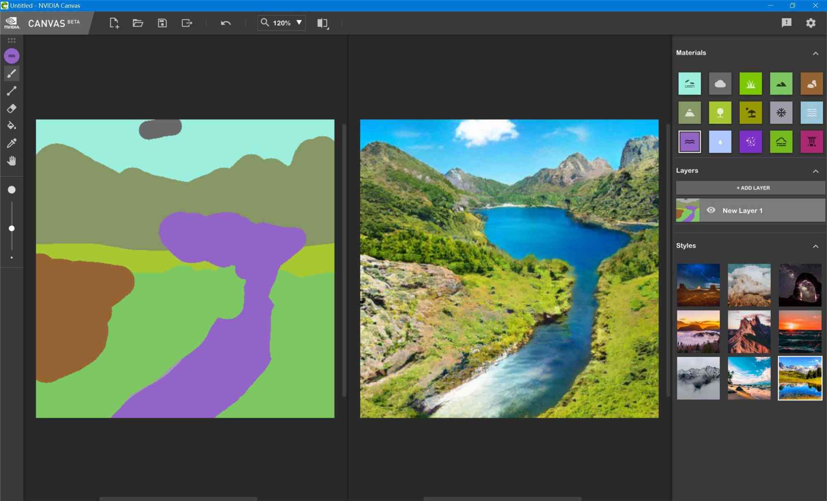The width and height of the screenshot is (827, 501).
Task: Select the Eraser tool
Action: 12,108
